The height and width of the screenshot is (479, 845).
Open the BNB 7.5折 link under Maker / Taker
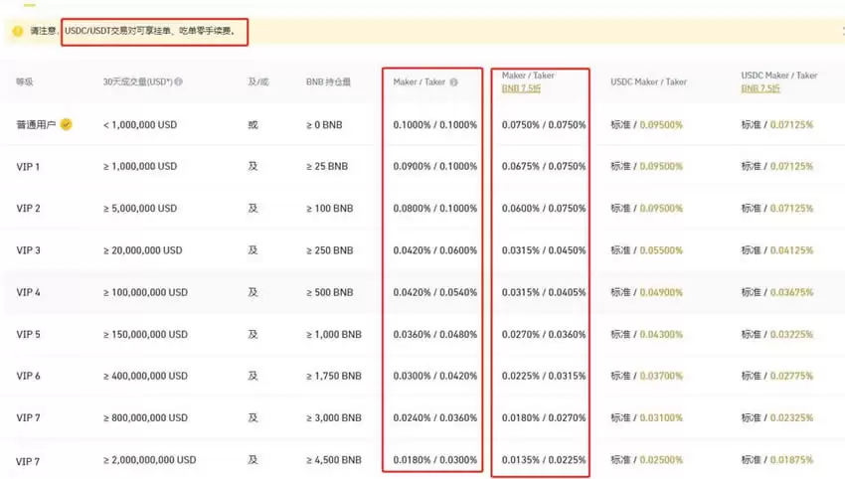click(x=523, y=88)
